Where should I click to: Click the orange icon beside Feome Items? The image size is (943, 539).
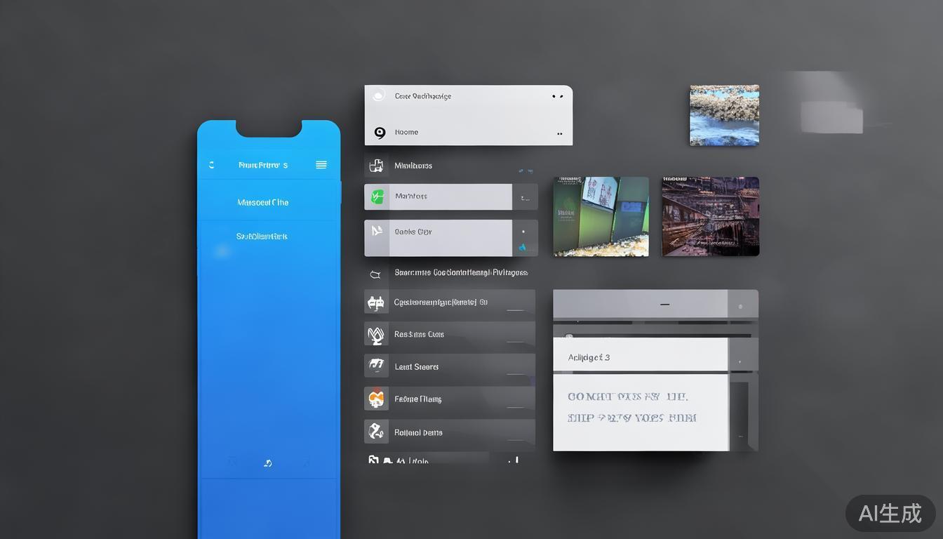(x=376, y=399)
